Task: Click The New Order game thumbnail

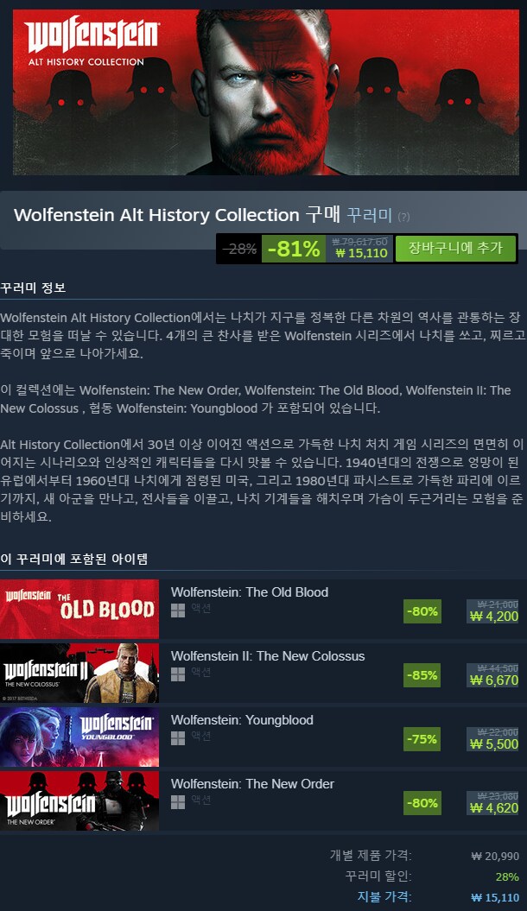Action: (x=79, y=800)
